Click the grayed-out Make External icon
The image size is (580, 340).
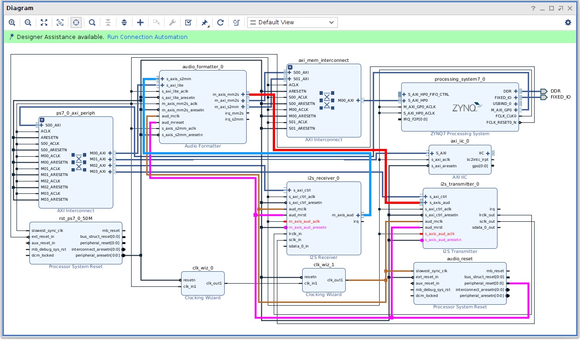pos(156,22)
